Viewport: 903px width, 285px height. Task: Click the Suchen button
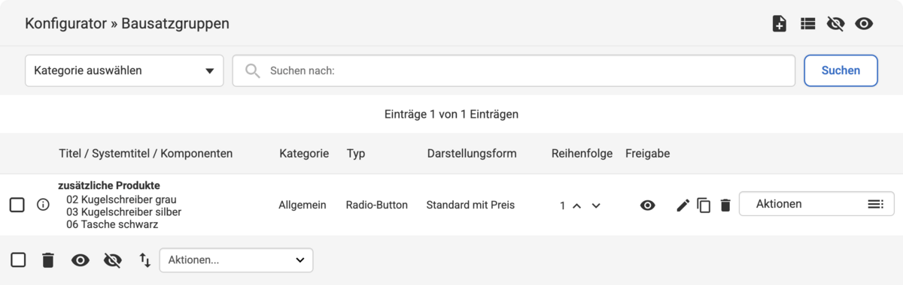pos(841,70)
